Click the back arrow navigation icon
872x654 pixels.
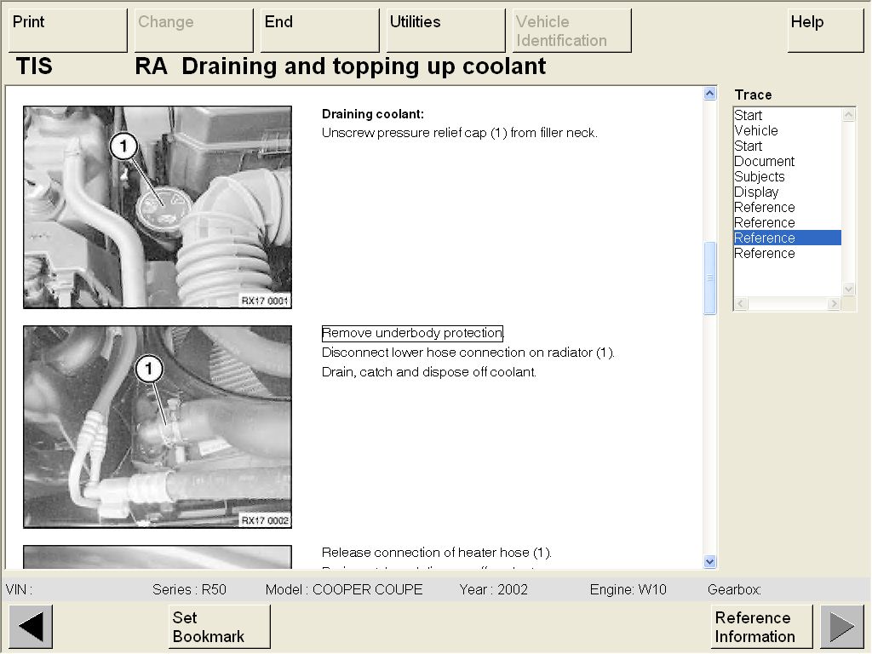32,627
